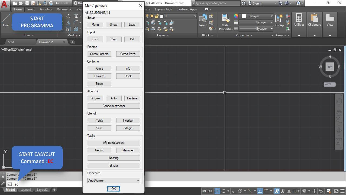This screenshot has height=195, width=346.
Task: Open the Featured Apps ribbon tab
Action: click(187, 9)
